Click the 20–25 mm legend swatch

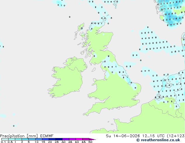[x=52, y=139]
